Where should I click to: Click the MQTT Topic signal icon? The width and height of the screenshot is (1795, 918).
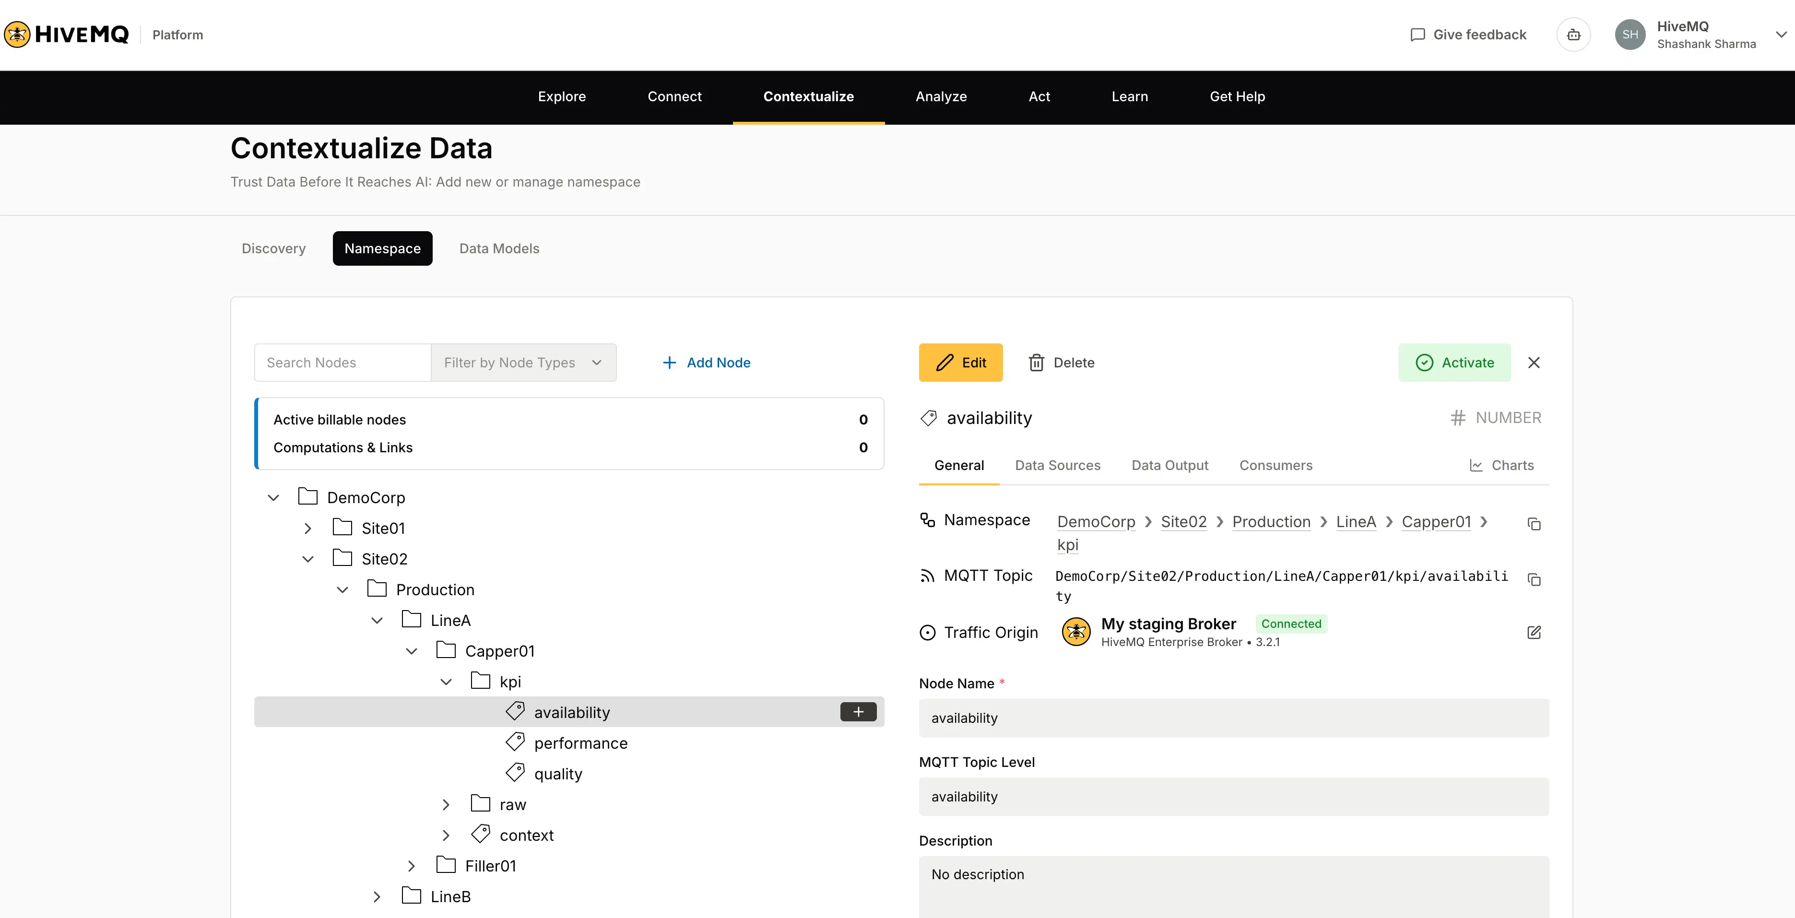(x=927, y=576)
